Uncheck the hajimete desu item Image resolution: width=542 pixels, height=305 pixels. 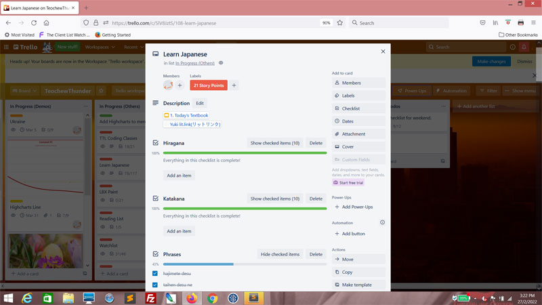pyautogui.click(x=155, y=273)
